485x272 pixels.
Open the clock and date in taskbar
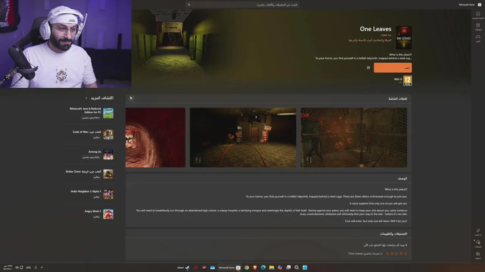[x=8, y=267]
